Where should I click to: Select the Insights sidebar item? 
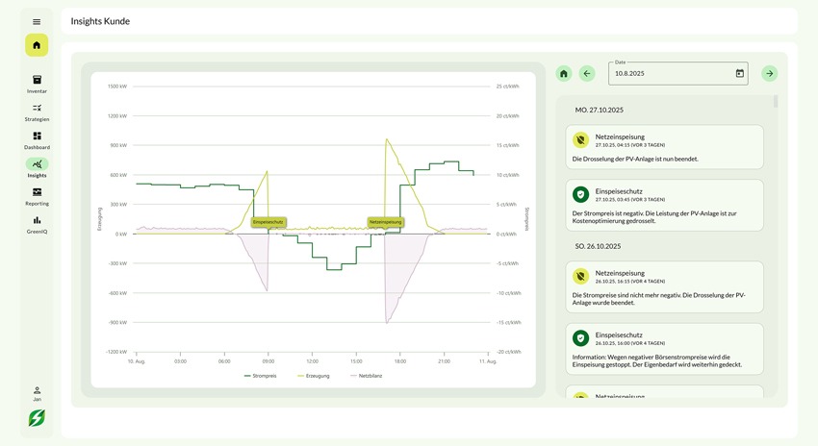tap(37, 167)
